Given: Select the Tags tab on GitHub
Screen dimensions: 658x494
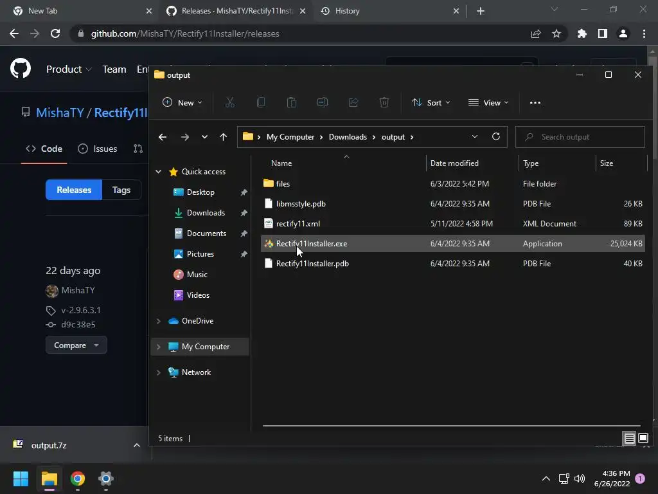Looking at the screenshot, I should [x=121, y=190].
